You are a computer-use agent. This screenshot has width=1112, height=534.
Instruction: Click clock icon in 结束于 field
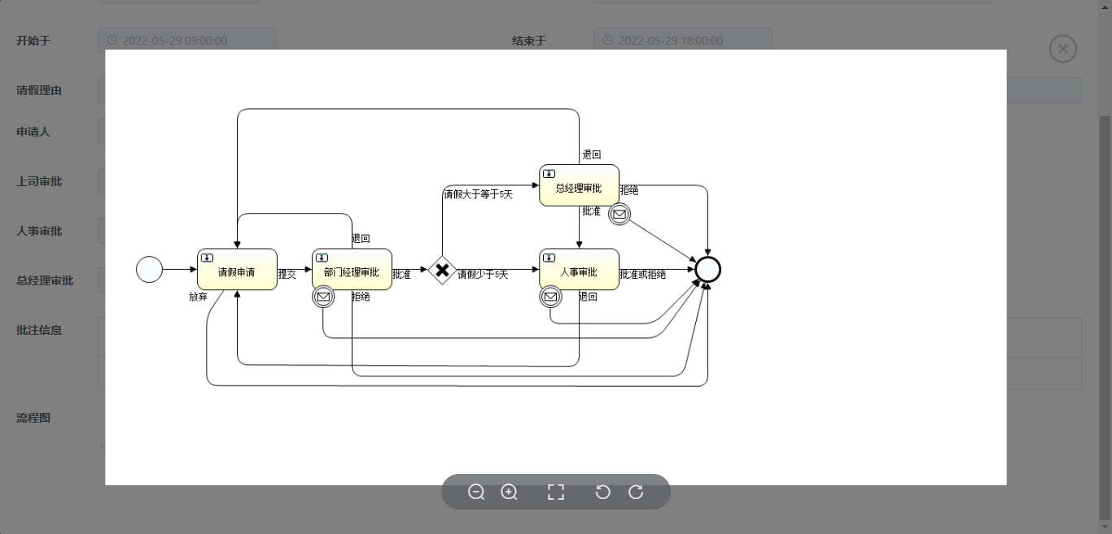[x=607, y=40]
